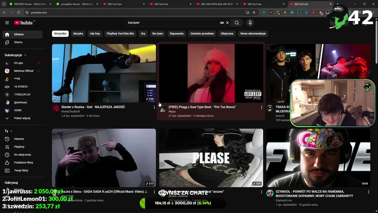378x213 pixels.
Task: Select the Muzyka filter chip
Action: [78, 34]
